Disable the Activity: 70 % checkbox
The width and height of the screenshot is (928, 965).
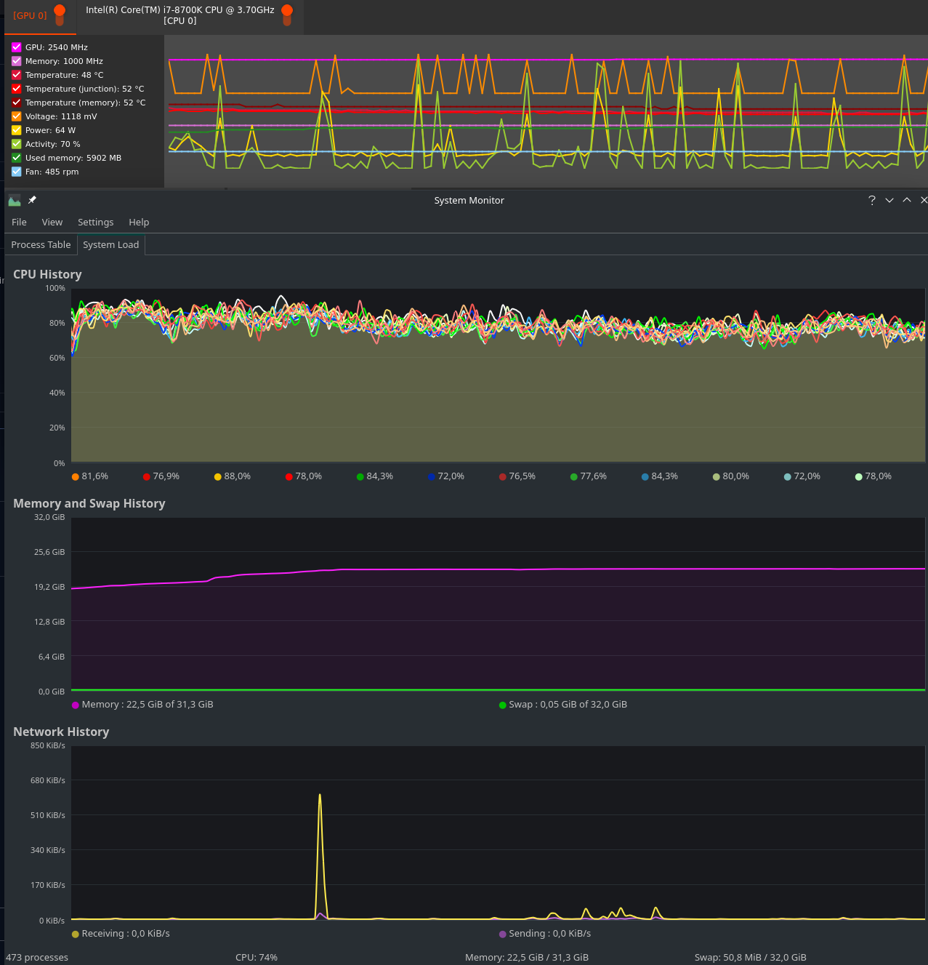[x=17, y=144]
